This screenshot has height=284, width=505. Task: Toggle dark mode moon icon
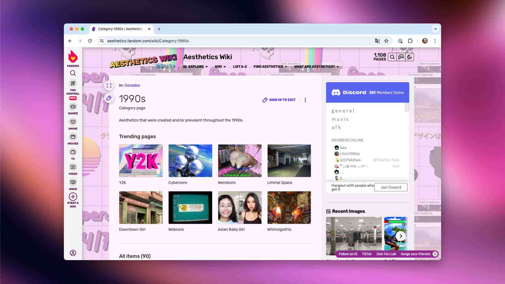[410, 57]
